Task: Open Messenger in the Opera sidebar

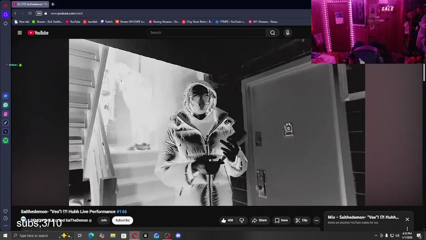Action: point(5,96)
